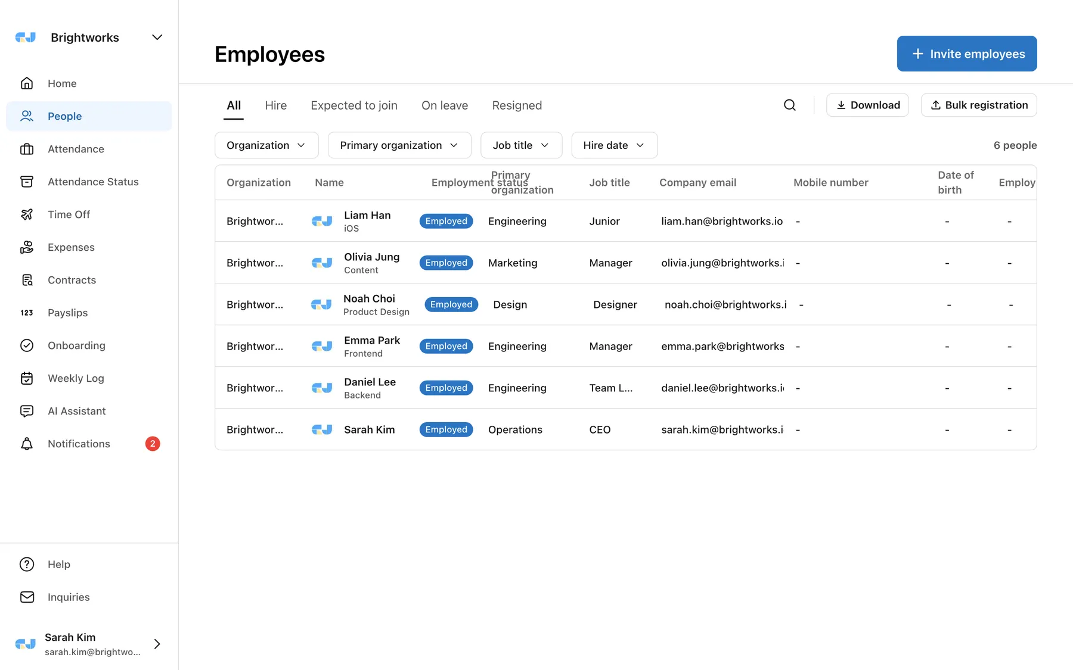This screenshot has width=1073, height=670.
Task: Click Sarah Kim's Operations organization cell
Action: click(515, 429)
